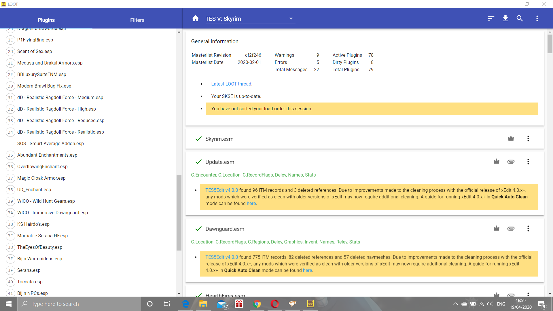Click the home icon in header
This screenshot has width=553, height=311.
[x=196, y=18]
